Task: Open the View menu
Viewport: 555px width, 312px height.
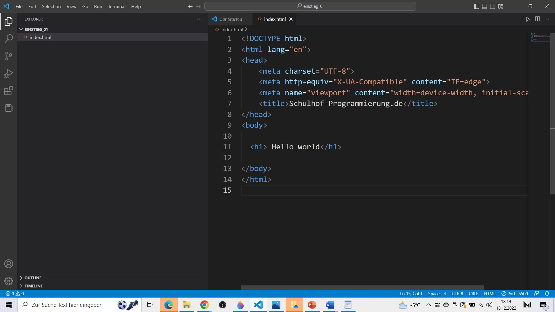Action: [71, 6]
